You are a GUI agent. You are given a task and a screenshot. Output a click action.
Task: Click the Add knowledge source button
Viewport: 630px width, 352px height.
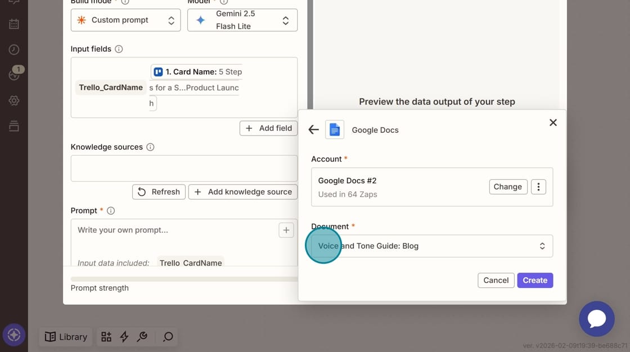click(x=243, y=192)
